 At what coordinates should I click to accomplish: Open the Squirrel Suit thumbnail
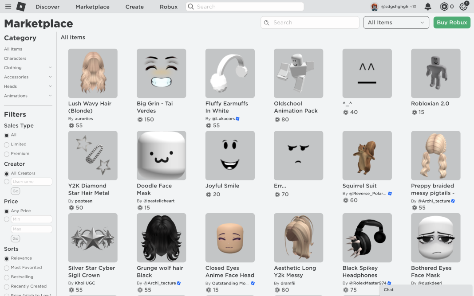(367, 156)
